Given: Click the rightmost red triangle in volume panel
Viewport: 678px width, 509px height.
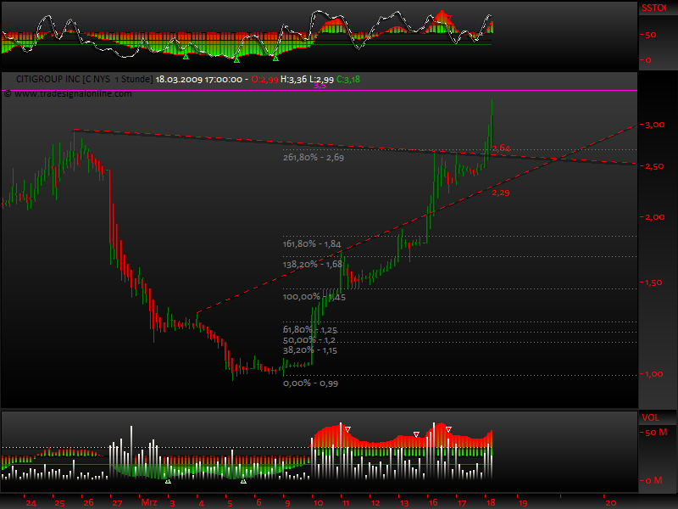Looking at the screenshot, I should [x=448, y=430].
